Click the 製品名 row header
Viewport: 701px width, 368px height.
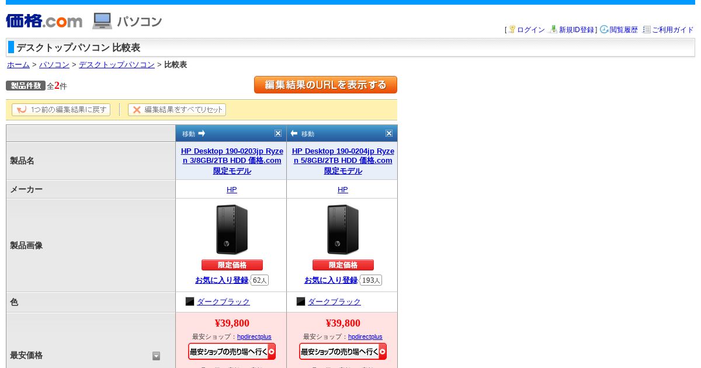91,161
